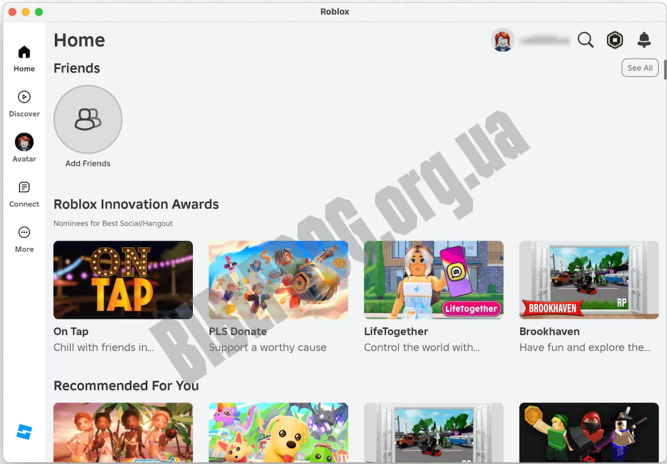Click 'Have fun and explore the...' description
The width and height of the screenshot is (667, 464).
tap(585, 347)
